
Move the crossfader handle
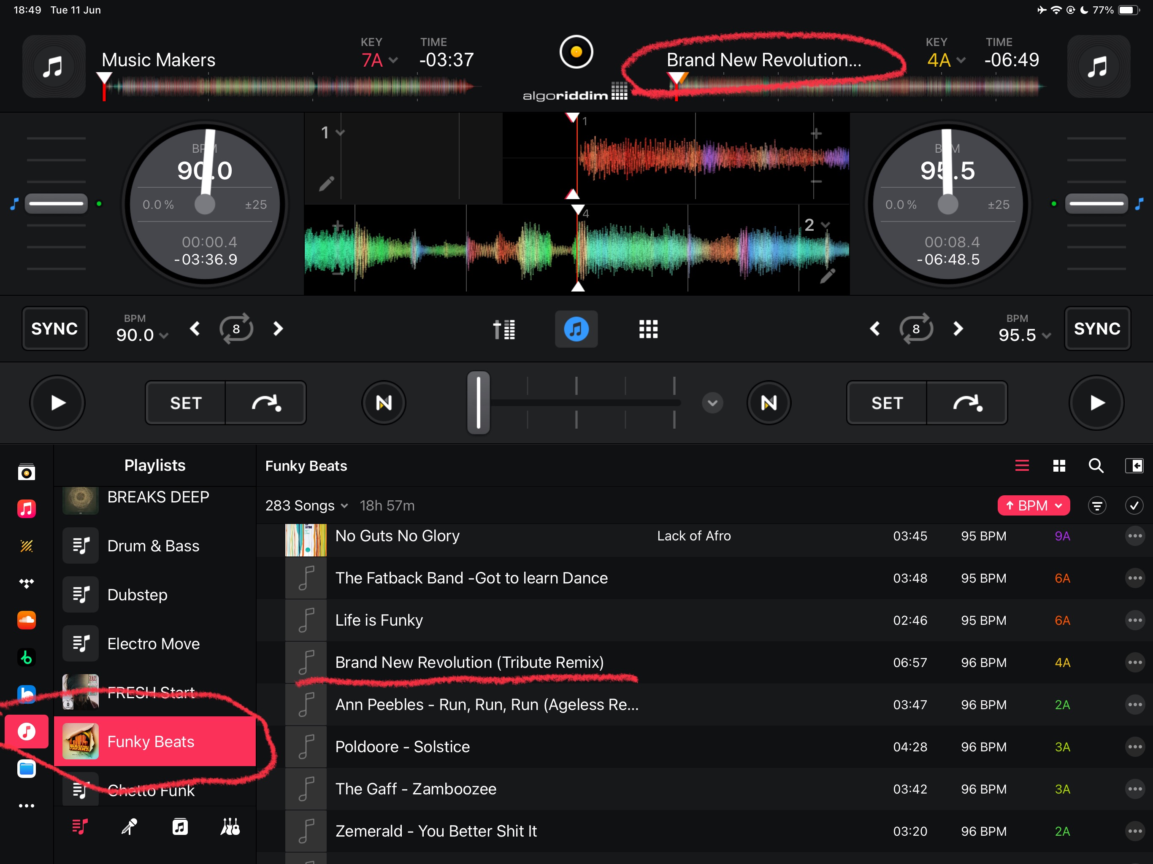pyautogui.click(x=478, y=403)
